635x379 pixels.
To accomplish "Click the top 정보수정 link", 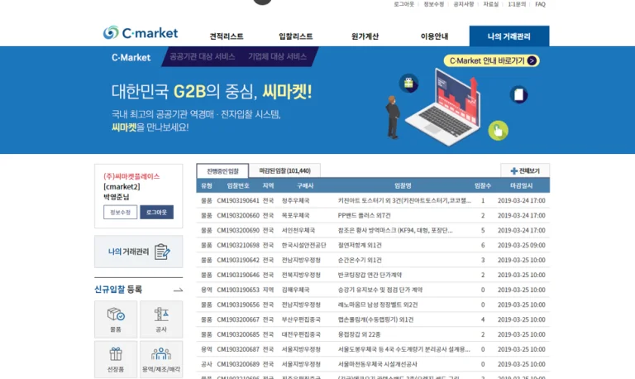I will [434, 4].
